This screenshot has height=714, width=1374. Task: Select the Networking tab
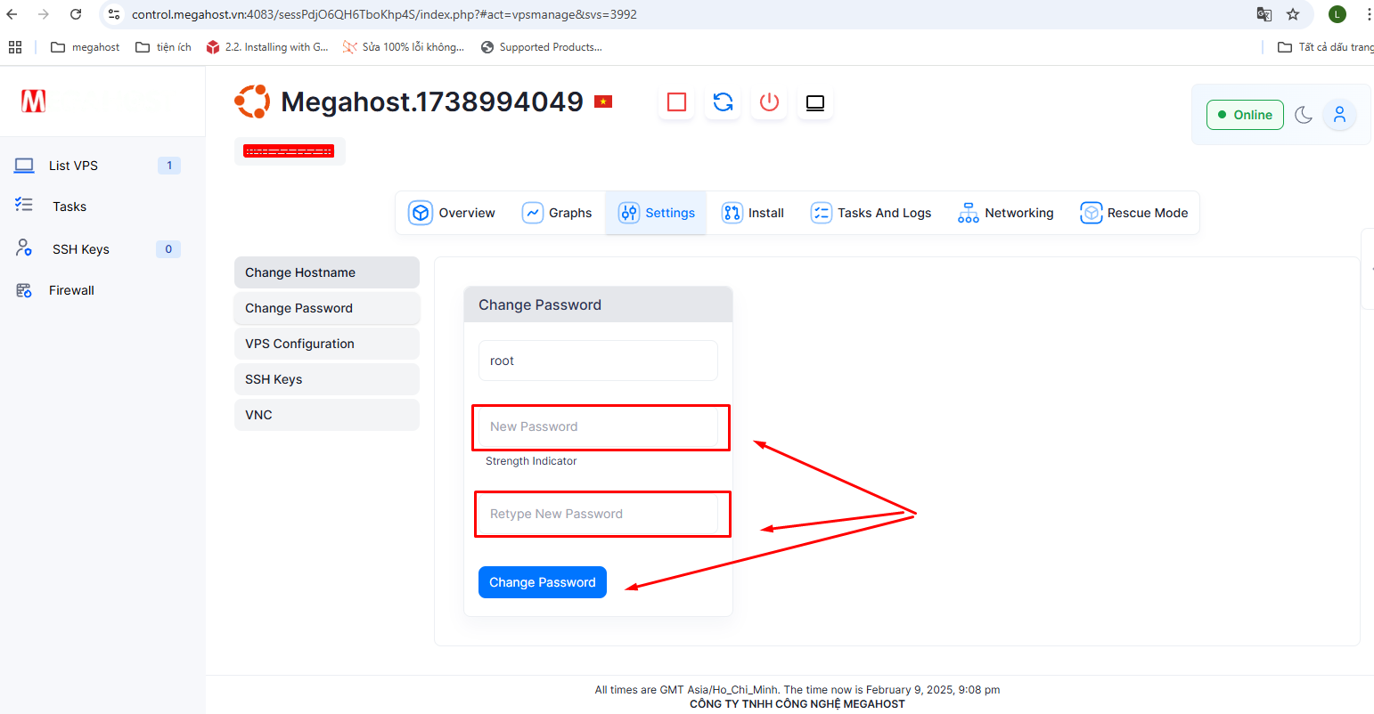pyautogui.click(x=1005, y=213)
